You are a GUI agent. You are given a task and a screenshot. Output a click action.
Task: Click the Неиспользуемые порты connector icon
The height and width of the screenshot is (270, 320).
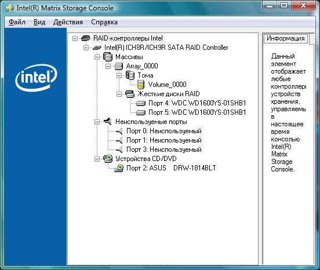tap(108, 122)
